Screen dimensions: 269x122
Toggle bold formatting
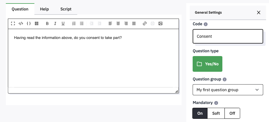[47, 24]
